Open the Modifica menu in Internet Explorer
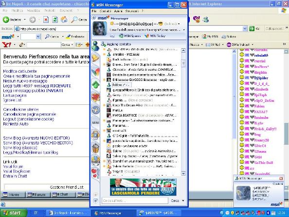Screen dimensions: 289x217 click(x=17, y=11)
